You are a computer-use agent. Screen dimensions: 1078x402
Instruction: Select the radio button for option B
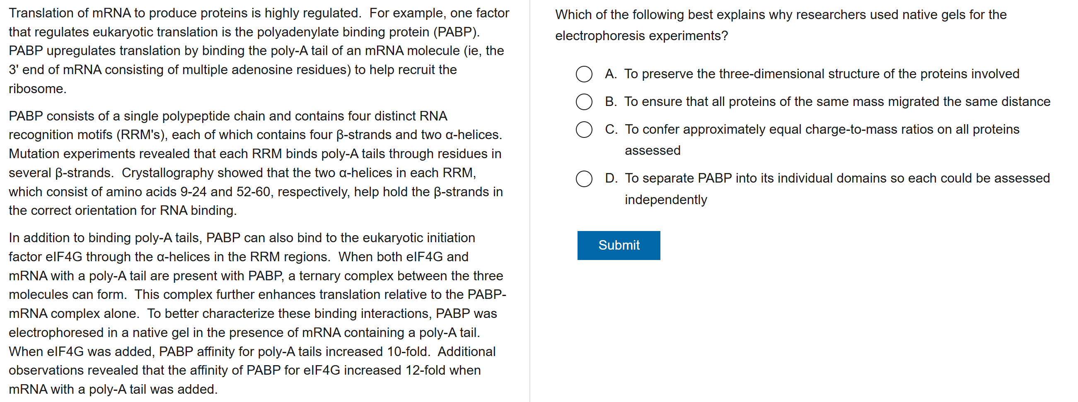(584, 102)
